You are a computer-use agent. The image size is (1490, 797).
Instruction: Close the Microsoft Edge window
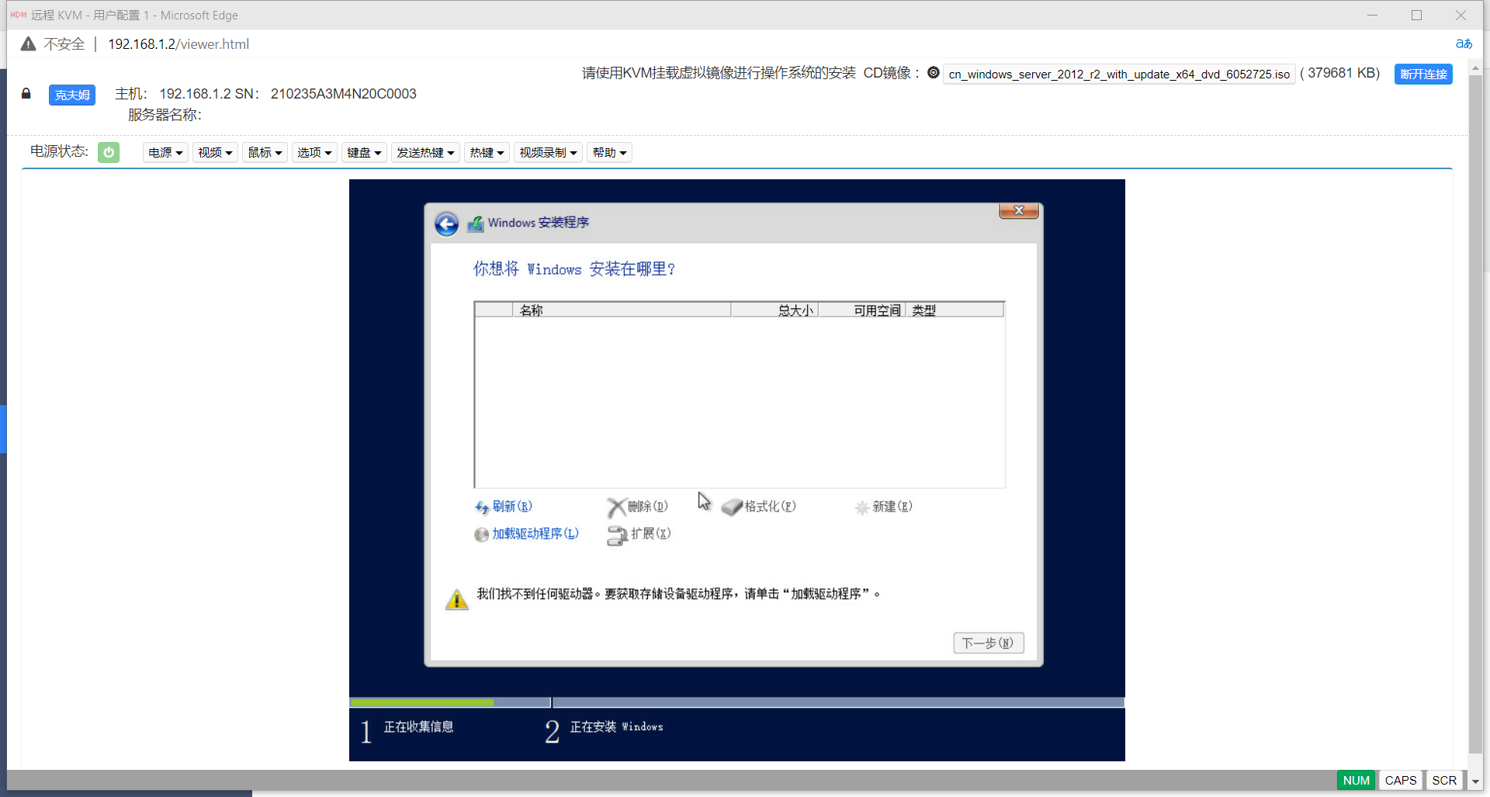click(1461, 15)
